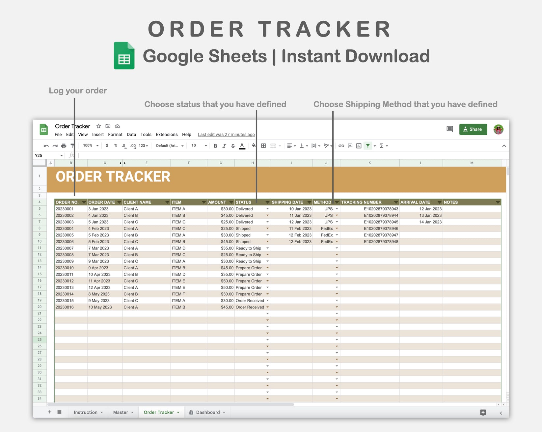Open the METHOD dropdown in row 5

pos(337,208)
